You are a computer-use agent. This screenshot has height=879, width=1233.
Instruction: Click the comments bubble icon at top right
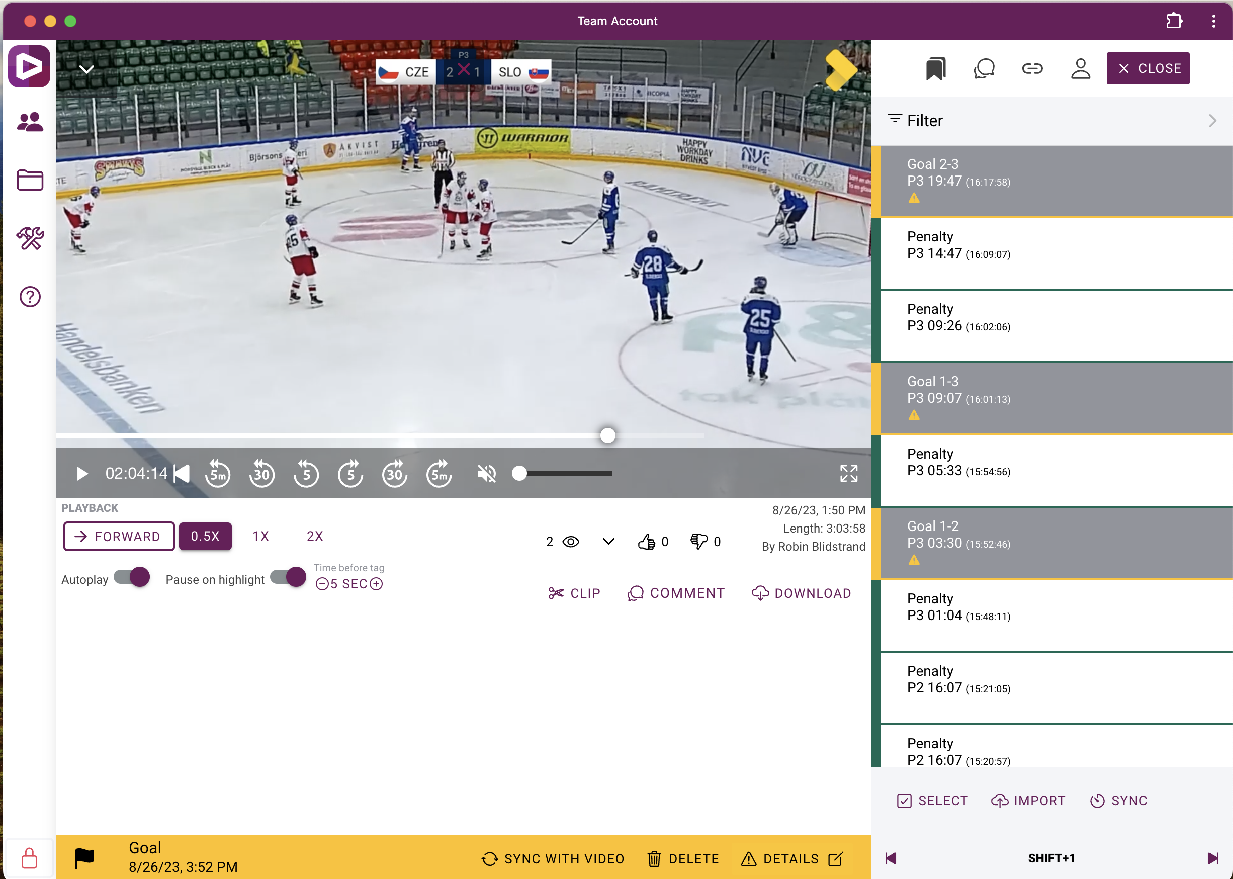[984, 69]
